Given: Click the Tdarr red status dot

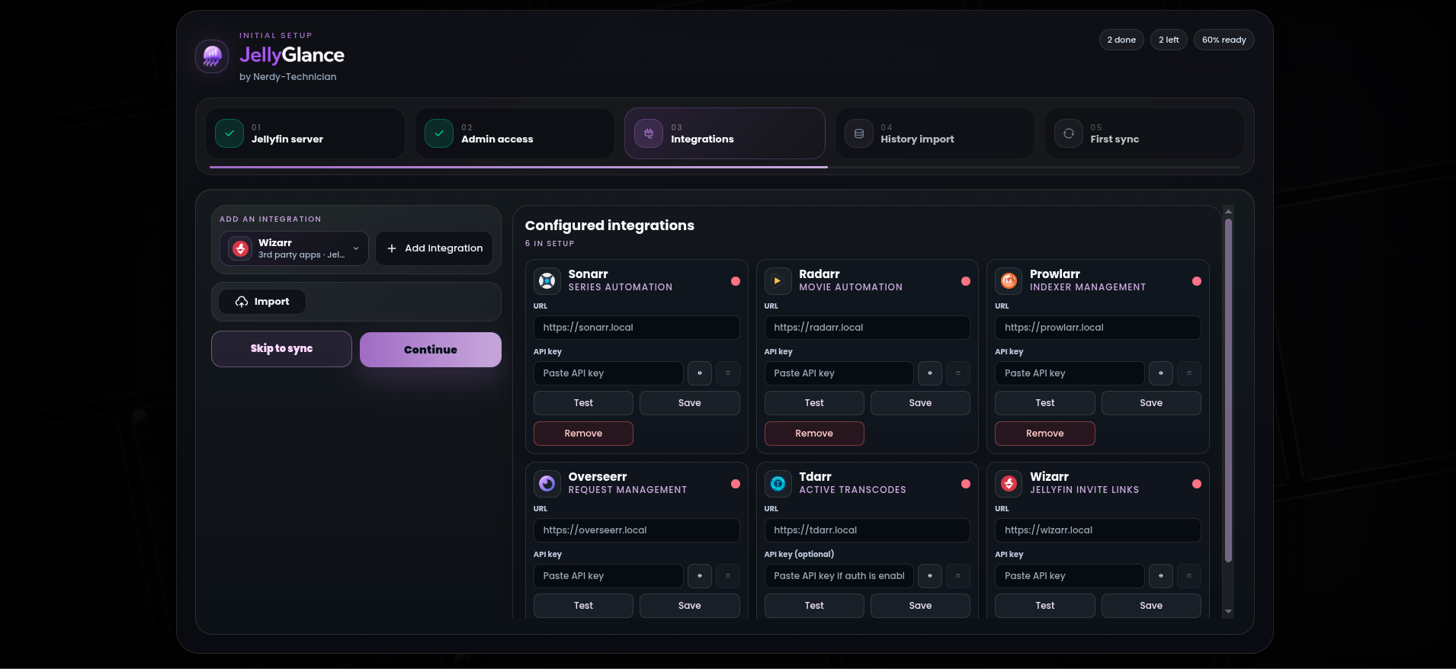Looking at the screenshot, I should 966,484.
